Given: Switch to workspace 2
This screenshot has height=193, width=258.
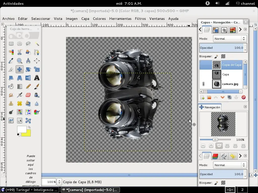Looking at the screenshot, I should (242, 190).
